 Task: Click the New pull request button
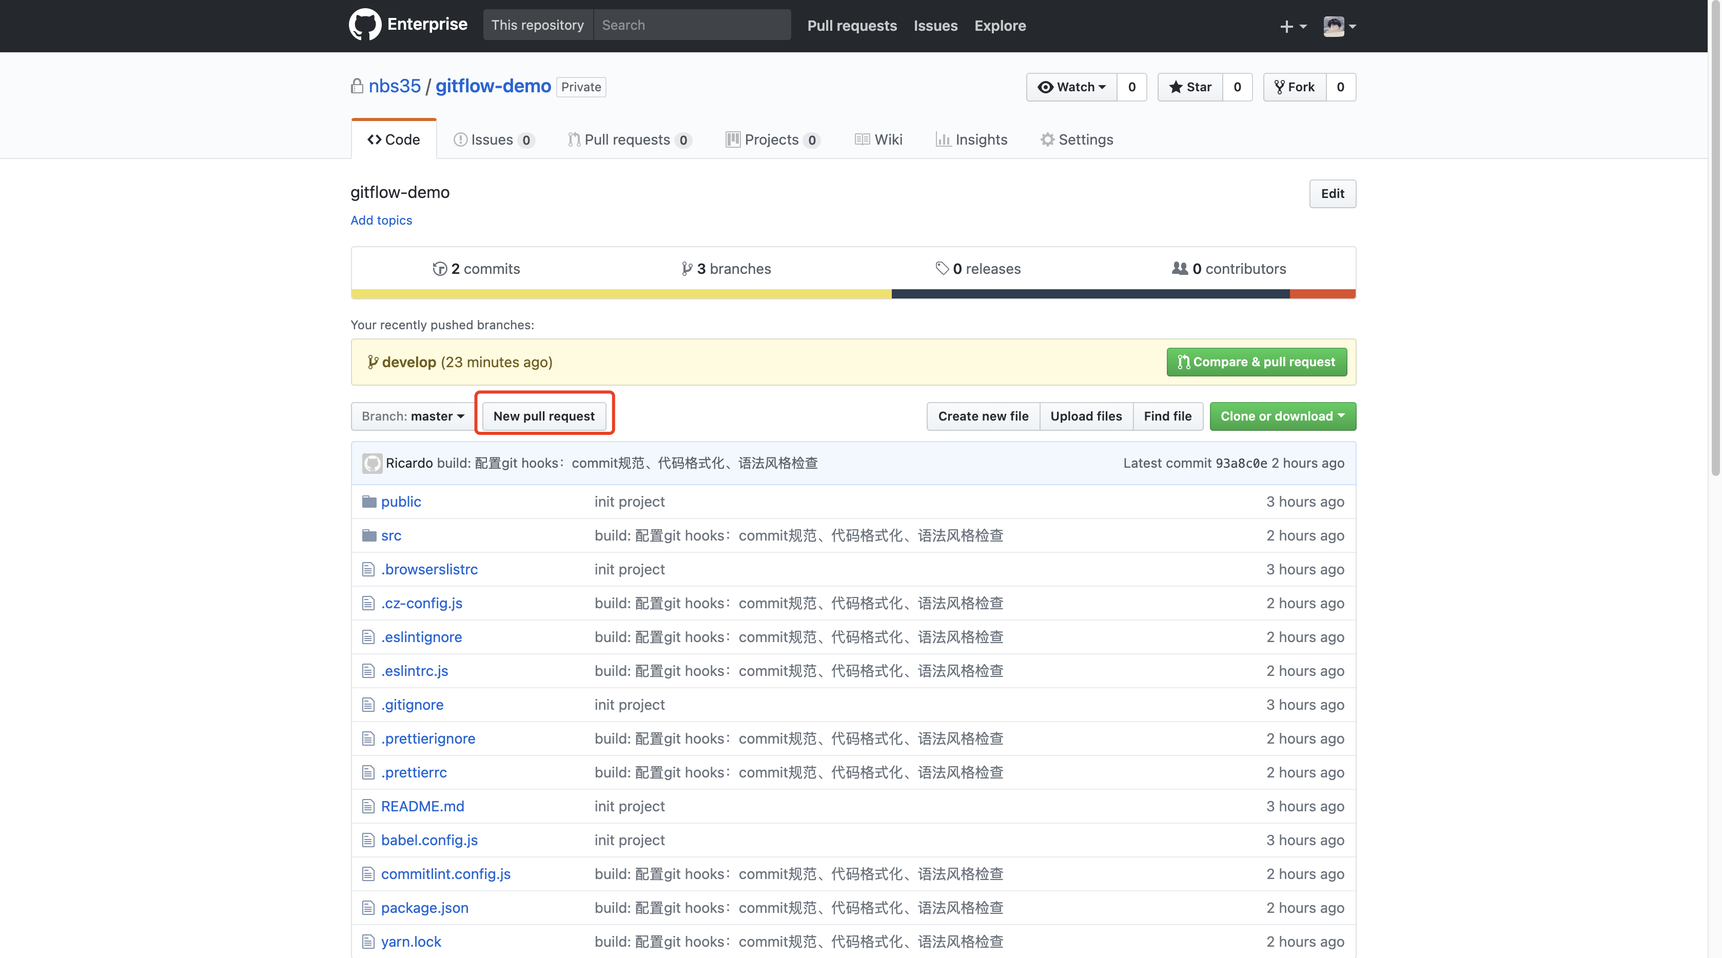point(543,416)
